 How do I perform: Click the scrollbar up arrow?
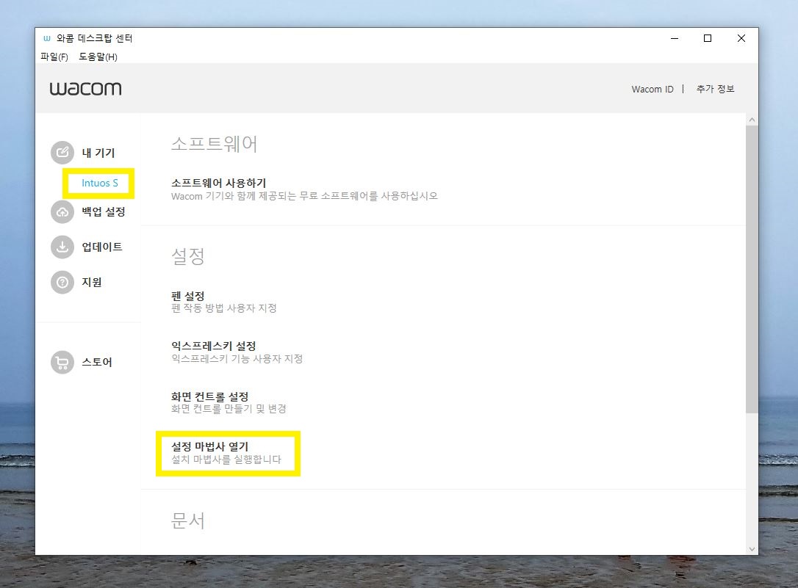[x=752, y=120]
